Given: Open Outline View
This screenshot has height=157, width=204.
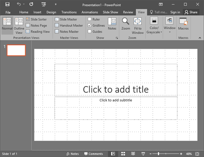Looking at the screenshot, I should tap(19, 26).
